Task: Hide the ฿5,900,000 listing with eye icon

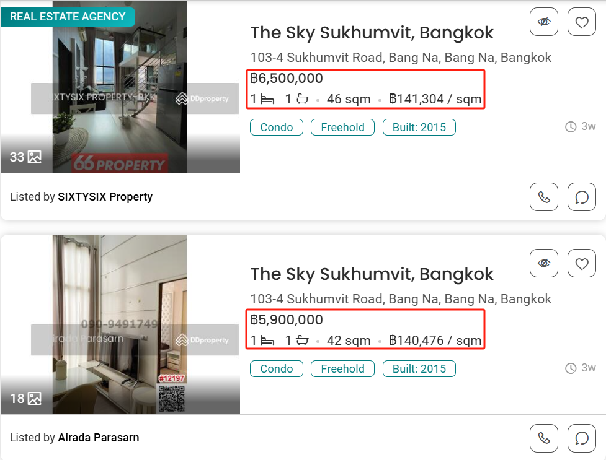Action: [x=544, y=263]
